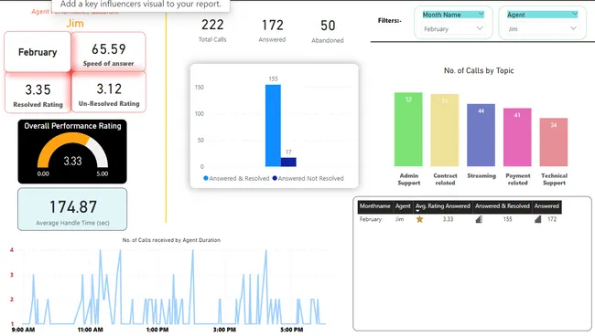
Task: Sort by Answered & Resolved column header
Action: pyautogui.click(x=502, y=206)
